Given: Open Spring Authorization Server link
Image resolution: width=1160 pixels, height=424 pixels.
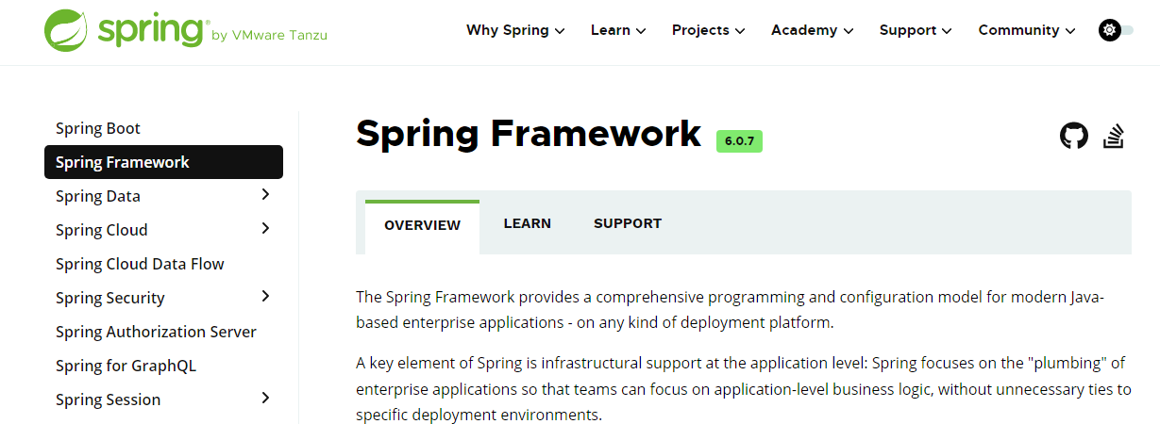Looking at the screenshot, I should pos(156,332).
